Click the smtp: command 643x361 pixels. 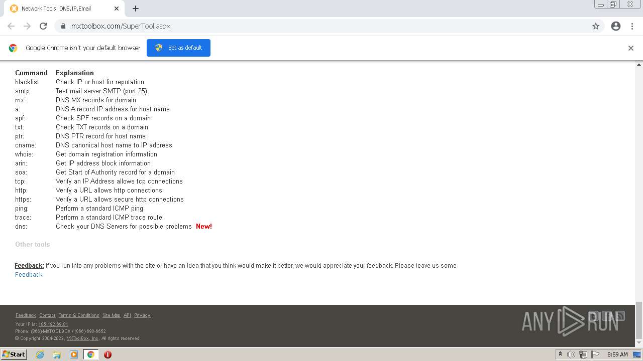(23, 91)
